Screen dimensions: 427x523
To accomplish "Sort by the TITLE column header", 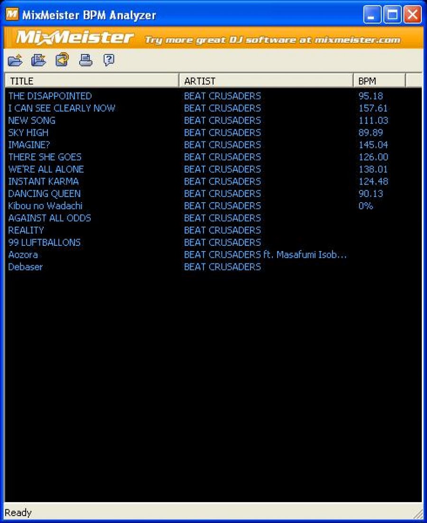I will tap(92, 81).
